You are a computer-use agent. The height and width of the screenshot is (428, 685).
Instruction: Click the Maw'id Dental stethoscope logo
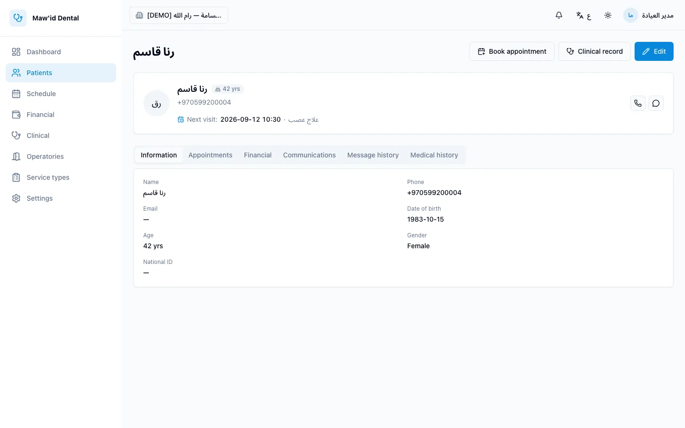(18, 18)
